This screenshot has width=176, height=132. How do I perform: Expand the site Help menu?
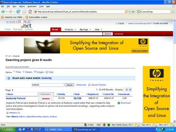click(98, 30)
